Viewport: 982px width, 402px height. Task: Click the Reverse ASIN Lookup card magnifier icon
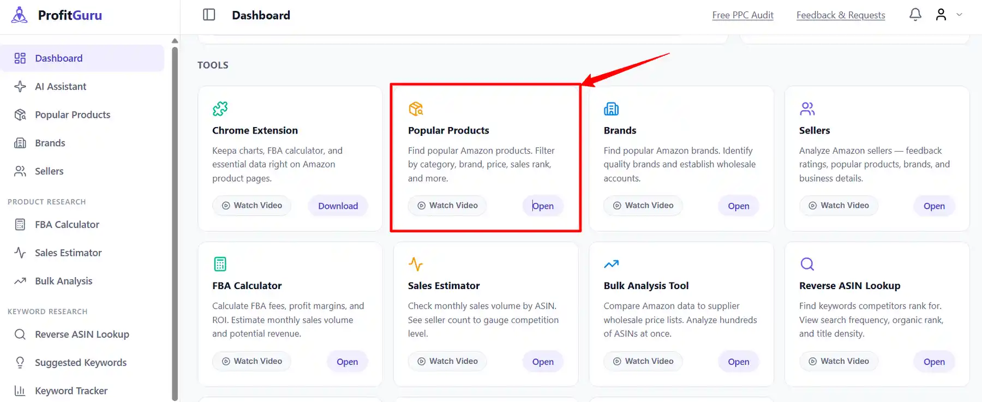point(807,264)
